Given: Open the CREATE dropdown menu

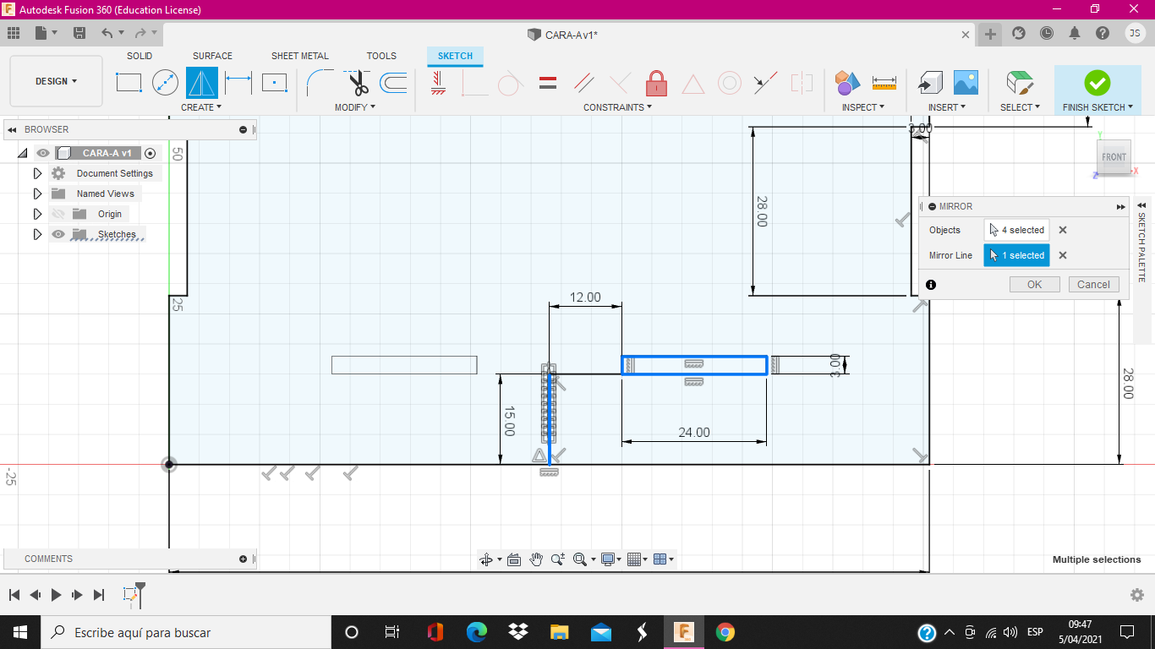Looking at the screenshot, I should point(201,107).
